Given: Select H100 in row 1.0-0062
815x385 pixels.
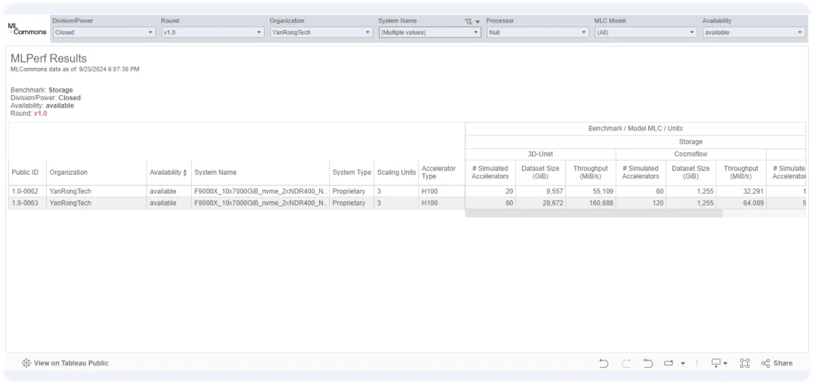Looking at the screenshot, I should point(429,191).
